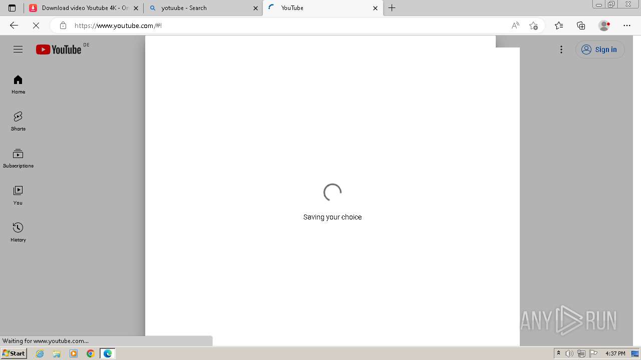Open the Windows Start menu
641x360 pixels.
pyautogui.click(x=14, y=353)
